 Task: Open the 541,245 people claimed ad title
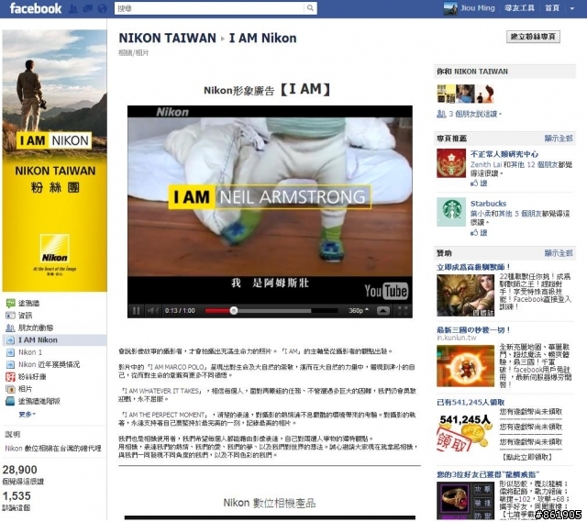pos(471,402)
